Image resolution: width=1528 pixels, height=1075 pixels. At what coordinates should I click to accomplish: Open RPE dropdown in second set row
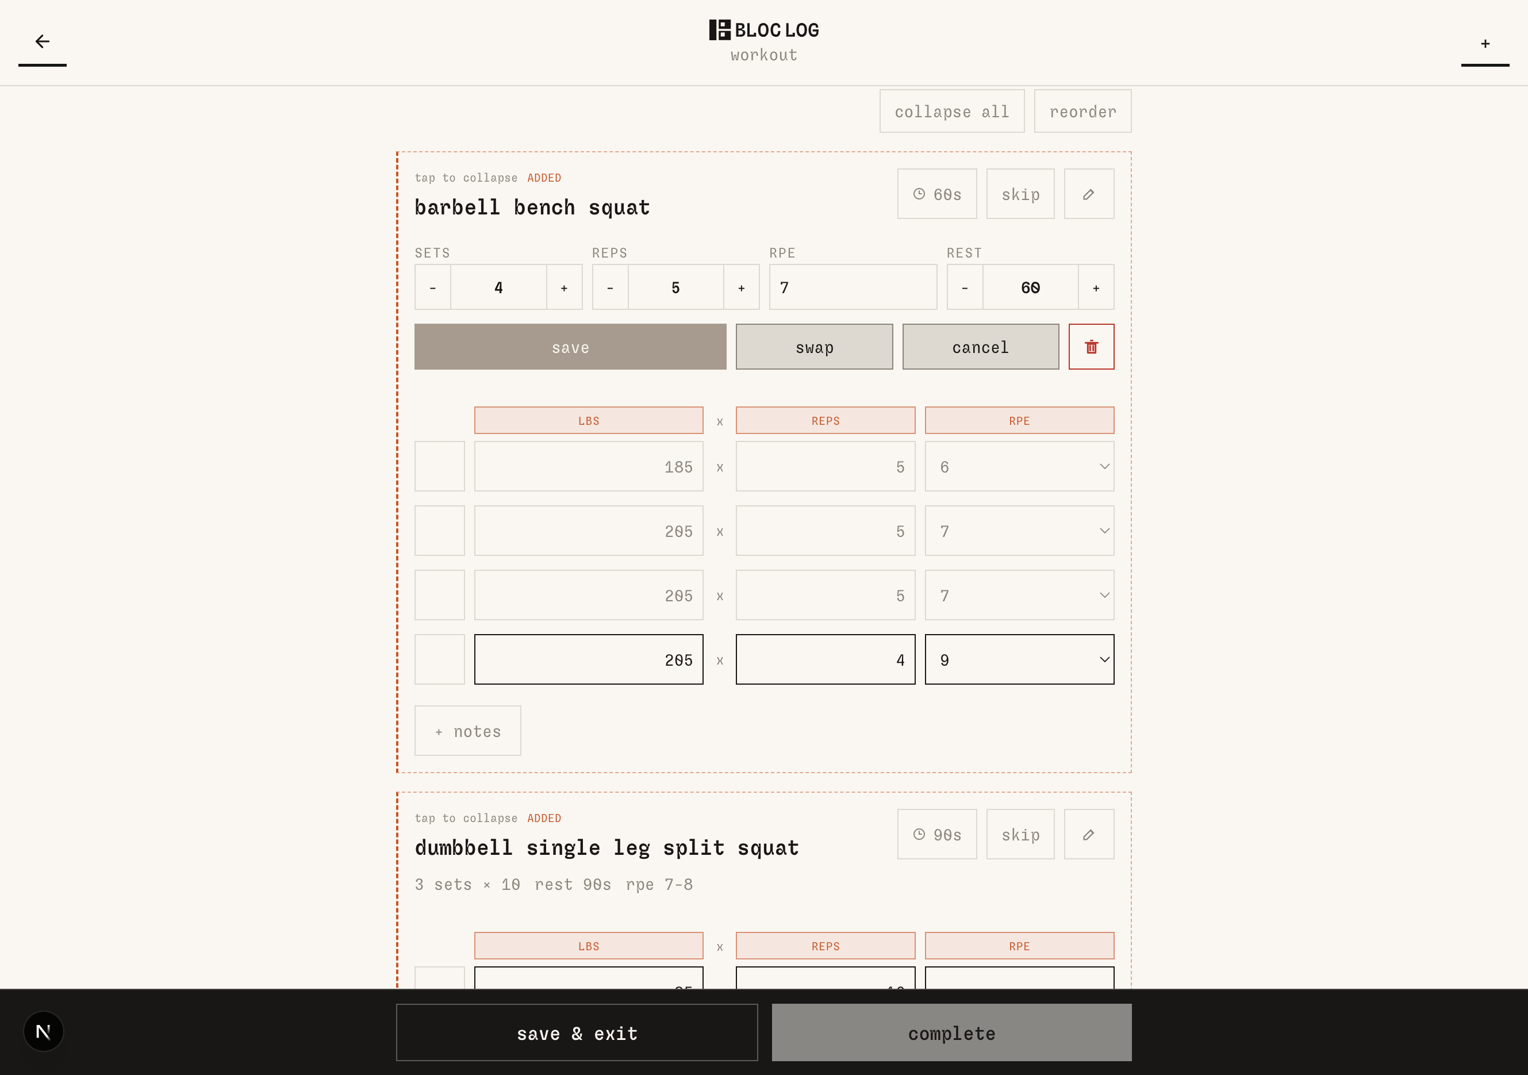point(1019,531)
